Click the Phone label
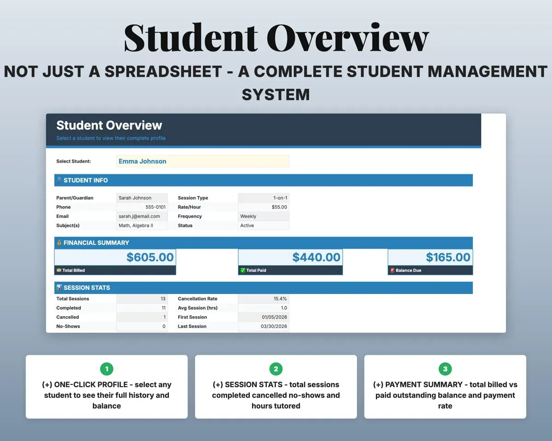This screenshot has width=552, height=441. pos(63,207)
